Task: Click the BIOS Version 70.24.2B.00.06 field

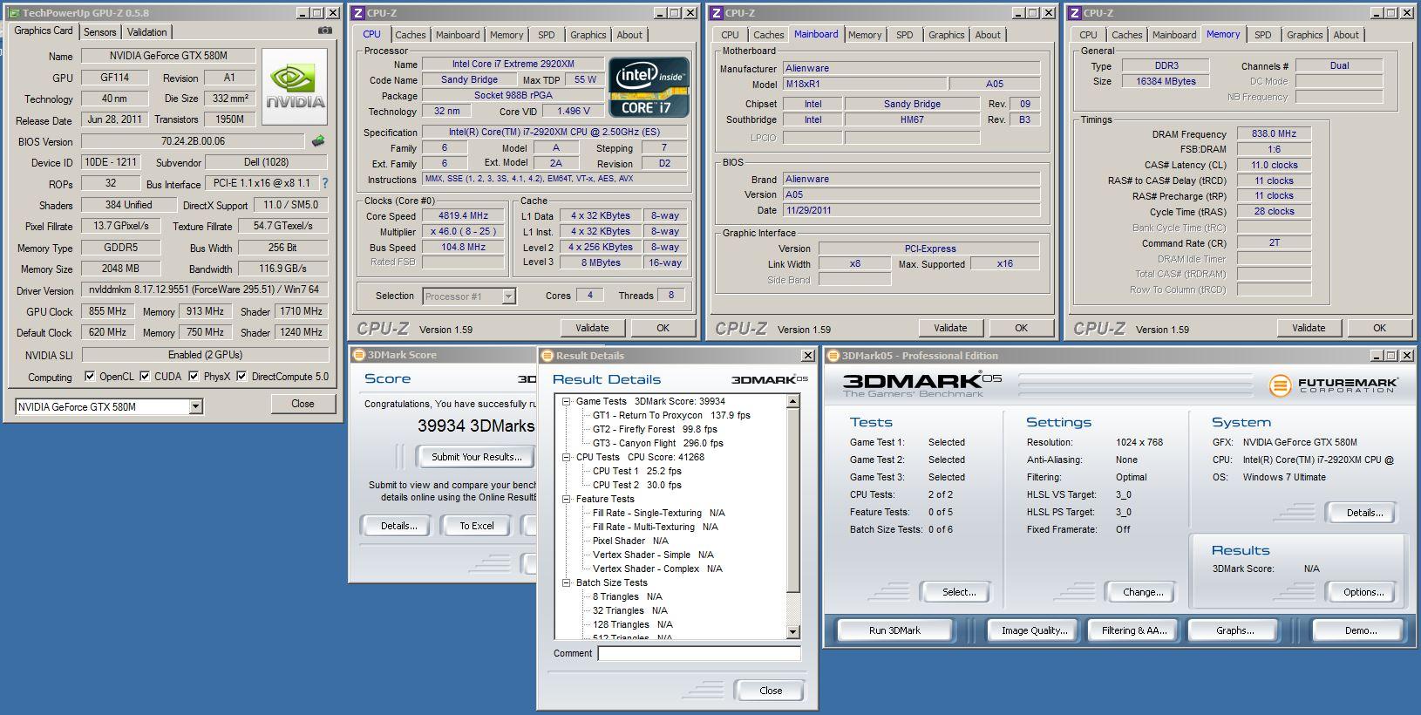Action: [x=193, y=141]
